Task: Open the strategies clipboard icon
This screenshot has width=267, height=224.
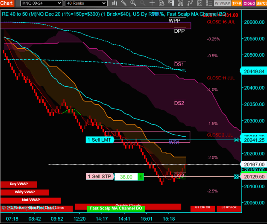Action: pyautogui.click(x=200, y=3)
